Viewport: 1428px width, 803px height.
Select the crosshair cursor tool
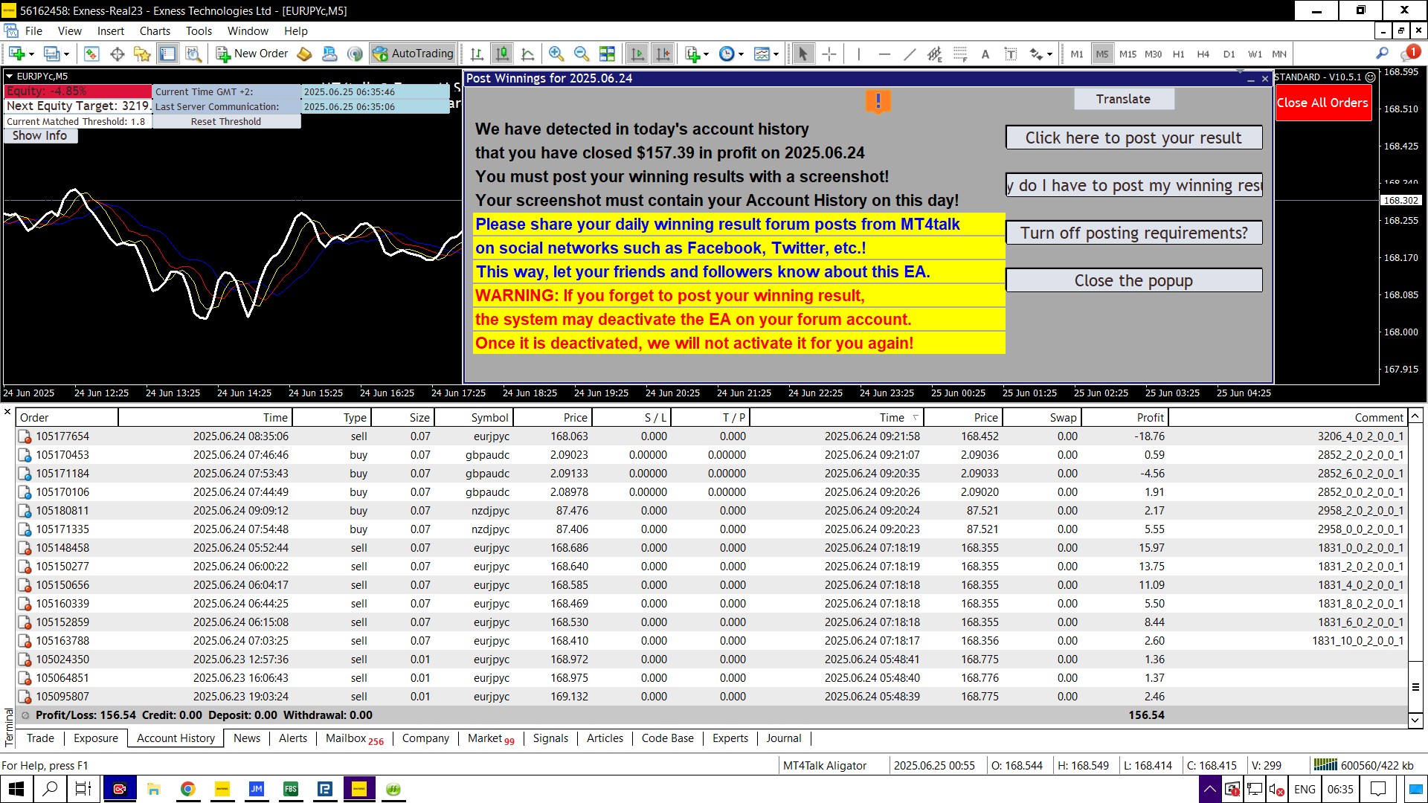pos(829,54)
